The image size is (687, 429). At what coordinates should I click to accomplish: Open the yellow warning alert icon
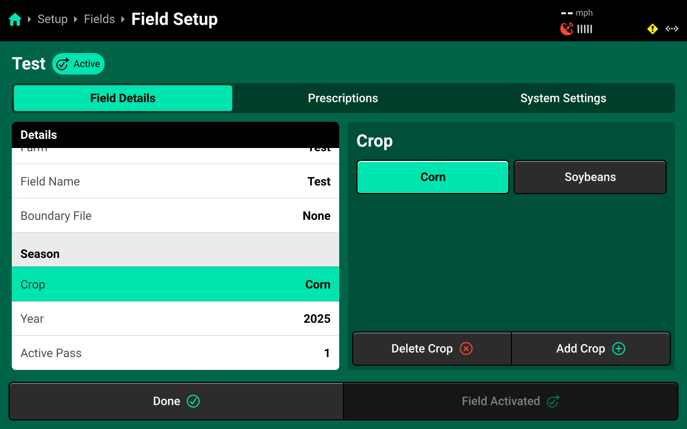tap(652, 29)
